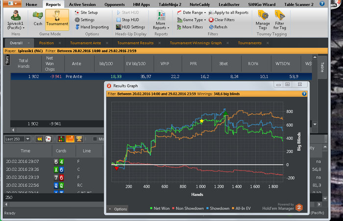Expand the Results Graph Options panel
Viewport: 343px width, 221px height.
point(118,209)
